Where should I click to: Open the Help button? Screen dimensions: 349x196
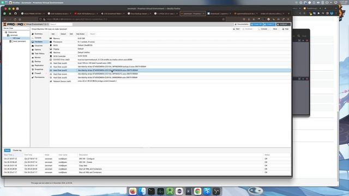tap(285, 29)
